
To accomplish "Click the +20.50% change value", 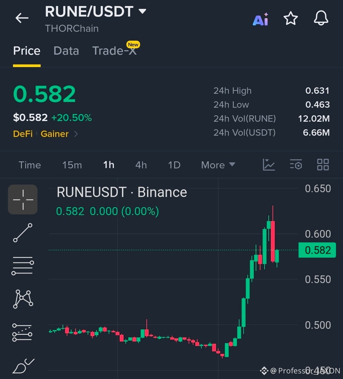I will click(71, 118).
